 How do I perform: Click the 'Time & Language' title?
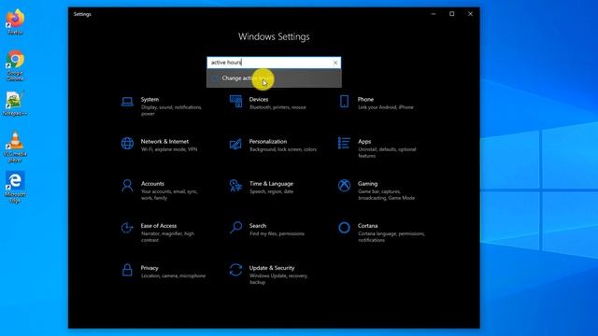pos(271,184)
